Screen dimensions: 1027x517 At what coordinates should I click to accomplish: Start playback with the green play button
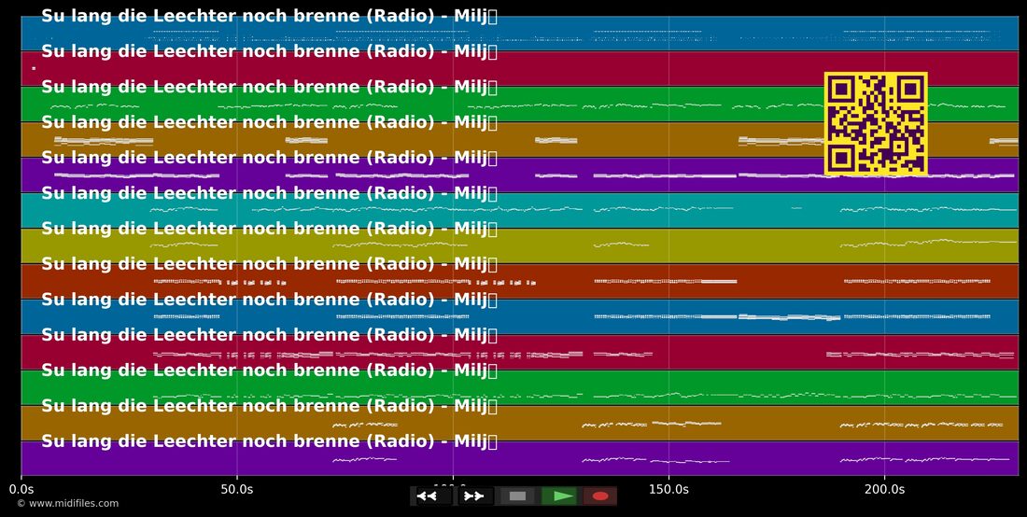click(x=559, y=496)
